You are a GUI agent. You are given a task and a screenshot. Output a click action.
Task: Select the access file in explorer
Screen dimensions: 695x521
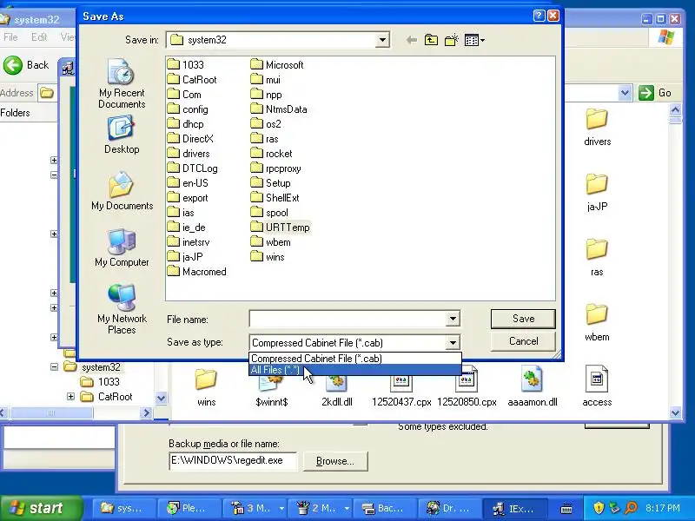point(597,386)
